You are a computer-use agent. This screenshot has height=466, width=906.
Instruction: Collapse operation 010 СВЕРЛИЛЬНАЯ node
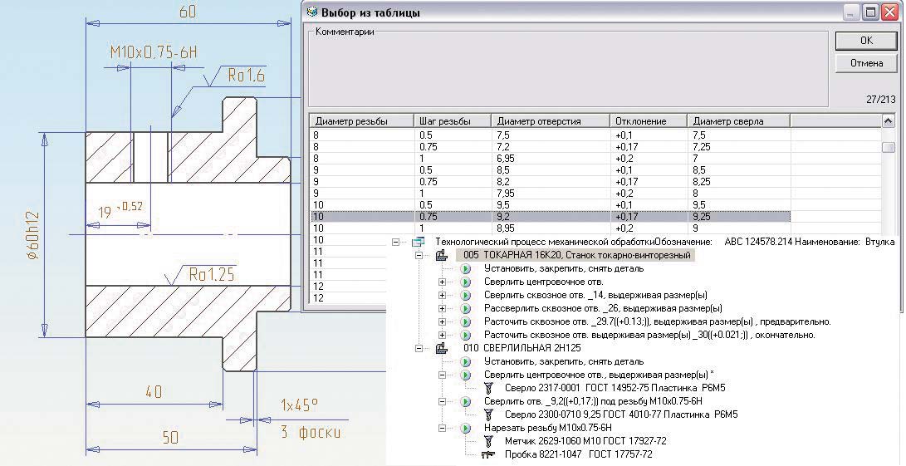coord(419,349)
